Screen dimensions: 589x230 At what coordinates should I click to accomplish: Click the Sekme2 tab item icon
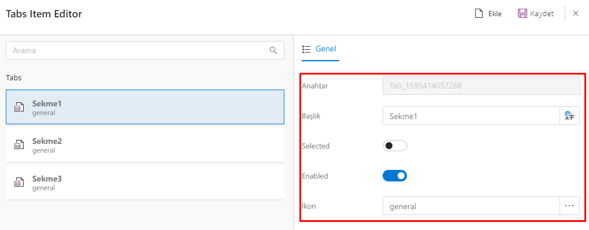click(x=18, y=144)
